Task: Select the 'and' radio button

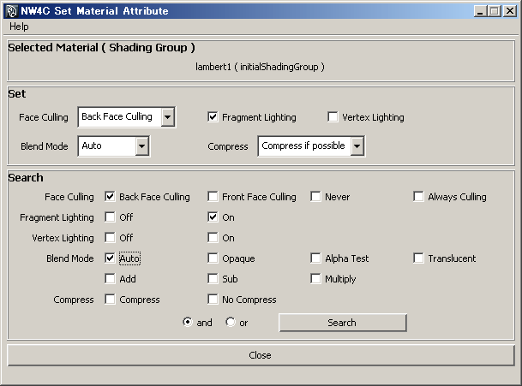Action: click(188, 323)
